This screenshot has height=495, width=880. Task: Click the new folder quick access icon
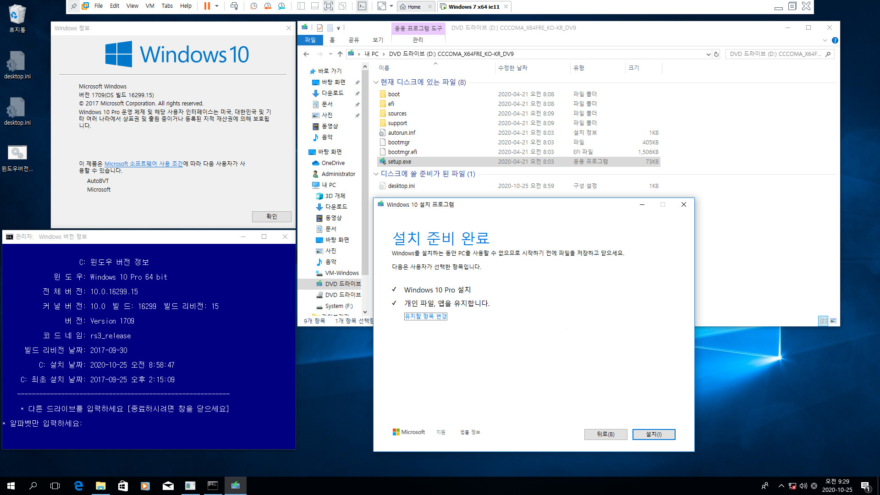(x=330, y=28)
